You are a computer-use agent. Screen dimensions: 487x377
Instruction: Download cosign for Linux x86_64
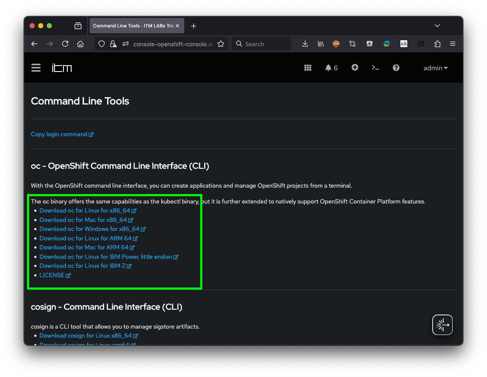89,335
